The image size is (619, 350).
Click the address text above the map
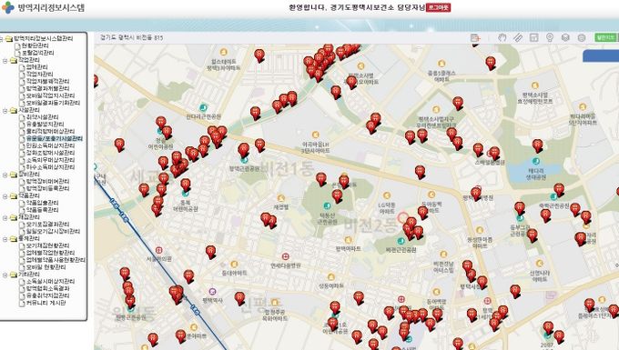click(131, 38)
